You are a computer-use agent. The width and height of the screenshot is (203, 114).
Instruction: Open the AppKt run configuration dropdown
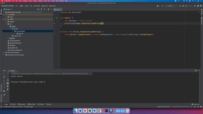170,6
